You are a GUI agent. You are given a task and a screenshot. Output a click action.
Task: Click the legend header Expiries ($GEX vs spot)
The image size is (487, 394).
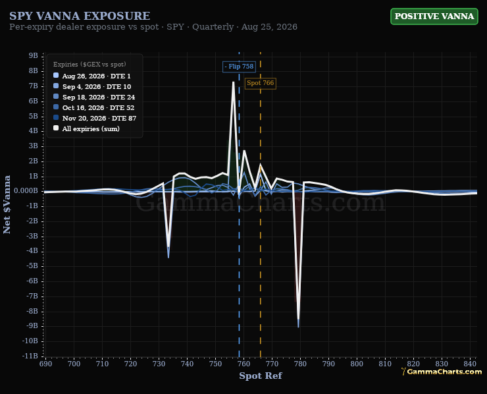(x=90, y=65)
